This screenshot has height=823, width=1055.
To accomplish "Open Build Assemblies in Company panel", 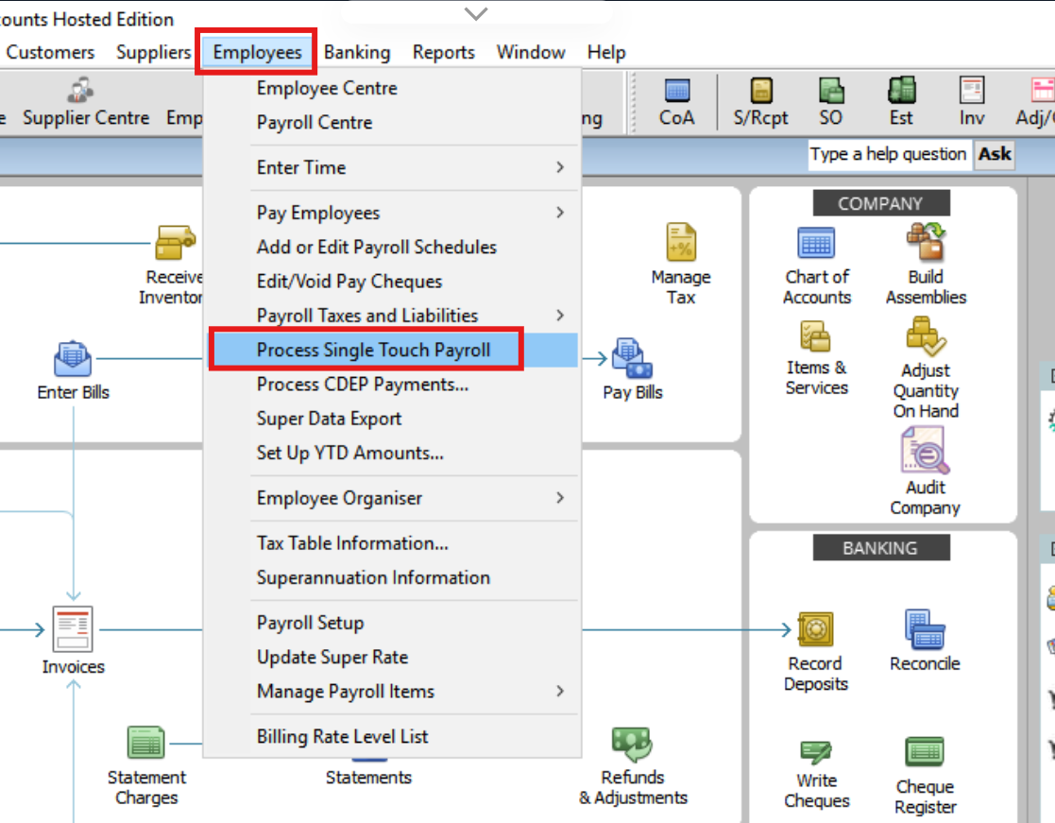I will click(x=926, y=242).
